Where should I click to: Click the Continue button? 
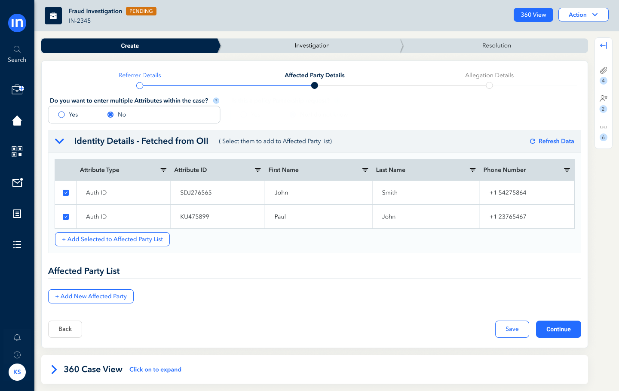[x=558, y=329]
